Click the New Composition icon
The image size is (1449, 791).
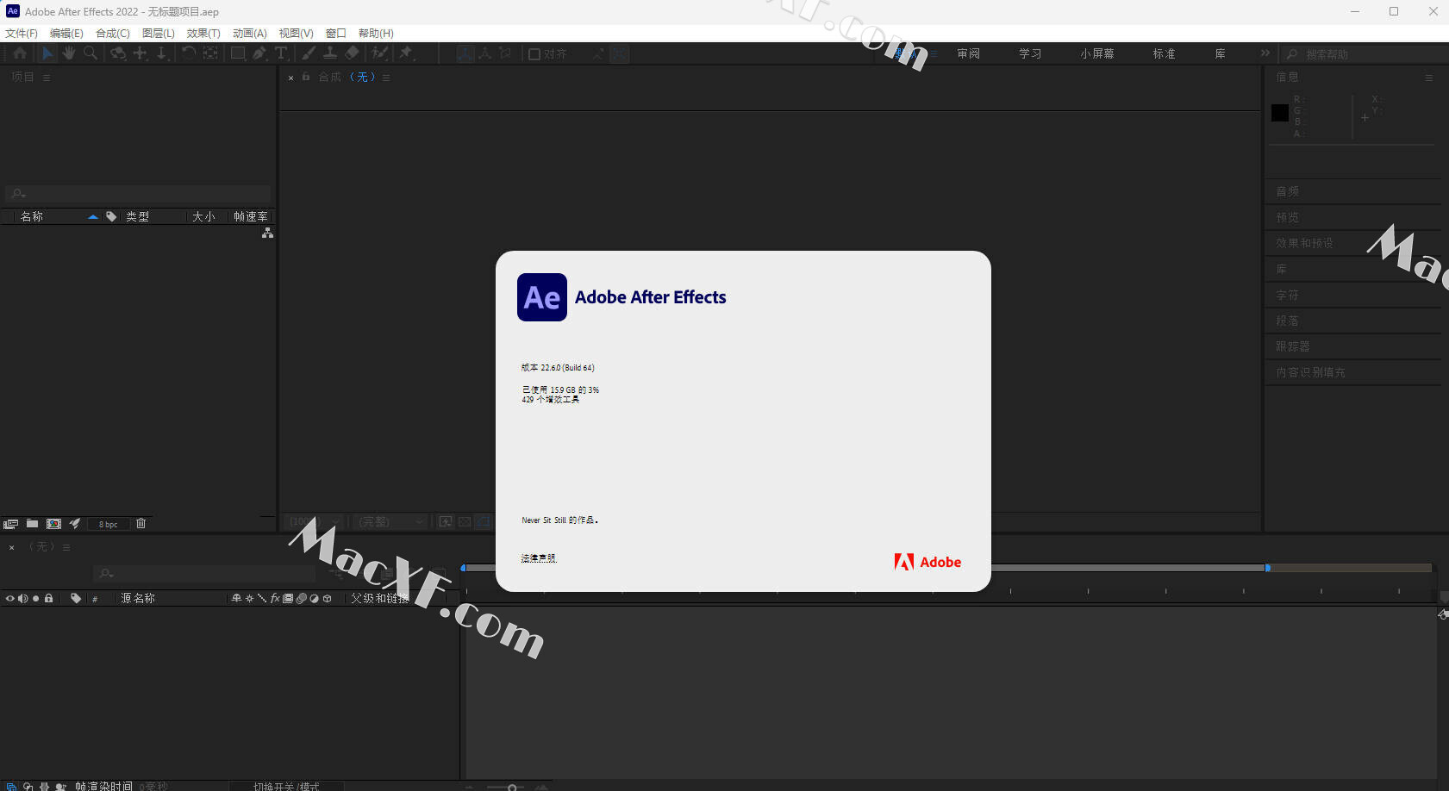[53, 524]
